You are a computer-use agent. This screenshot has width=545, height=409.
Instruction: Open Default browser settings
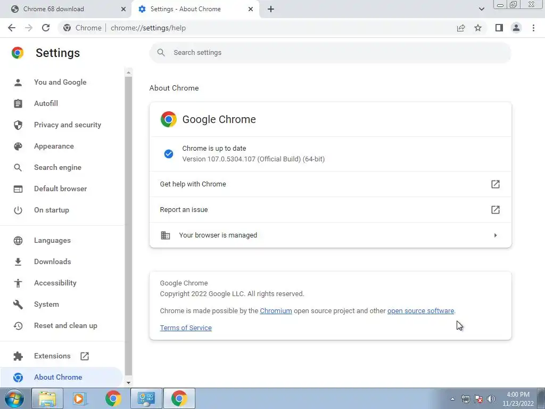pos(61,189)
